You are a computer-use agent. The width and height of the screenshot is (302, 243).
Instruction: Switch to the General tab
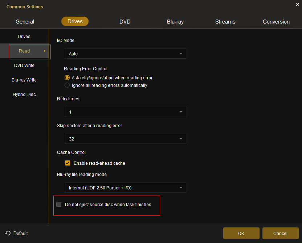[25, 22]
